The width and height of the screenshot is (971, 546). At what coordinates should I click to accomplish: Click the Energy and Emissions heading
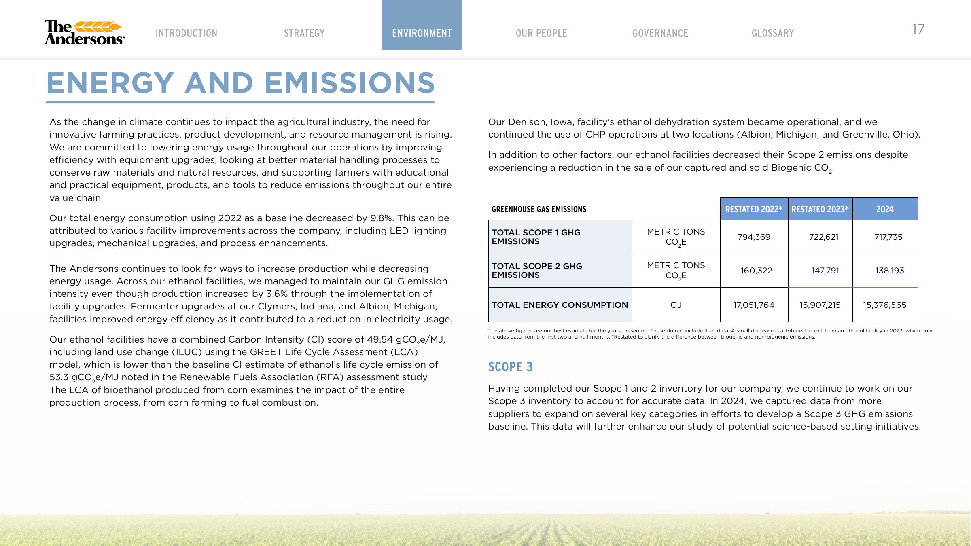click(x=240, y=83)
